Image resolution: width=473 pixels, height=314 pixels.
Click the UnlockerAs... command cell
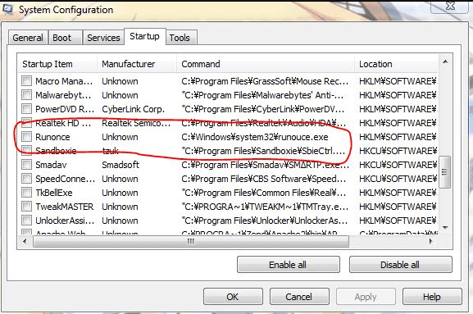click(x=265, y=221)
